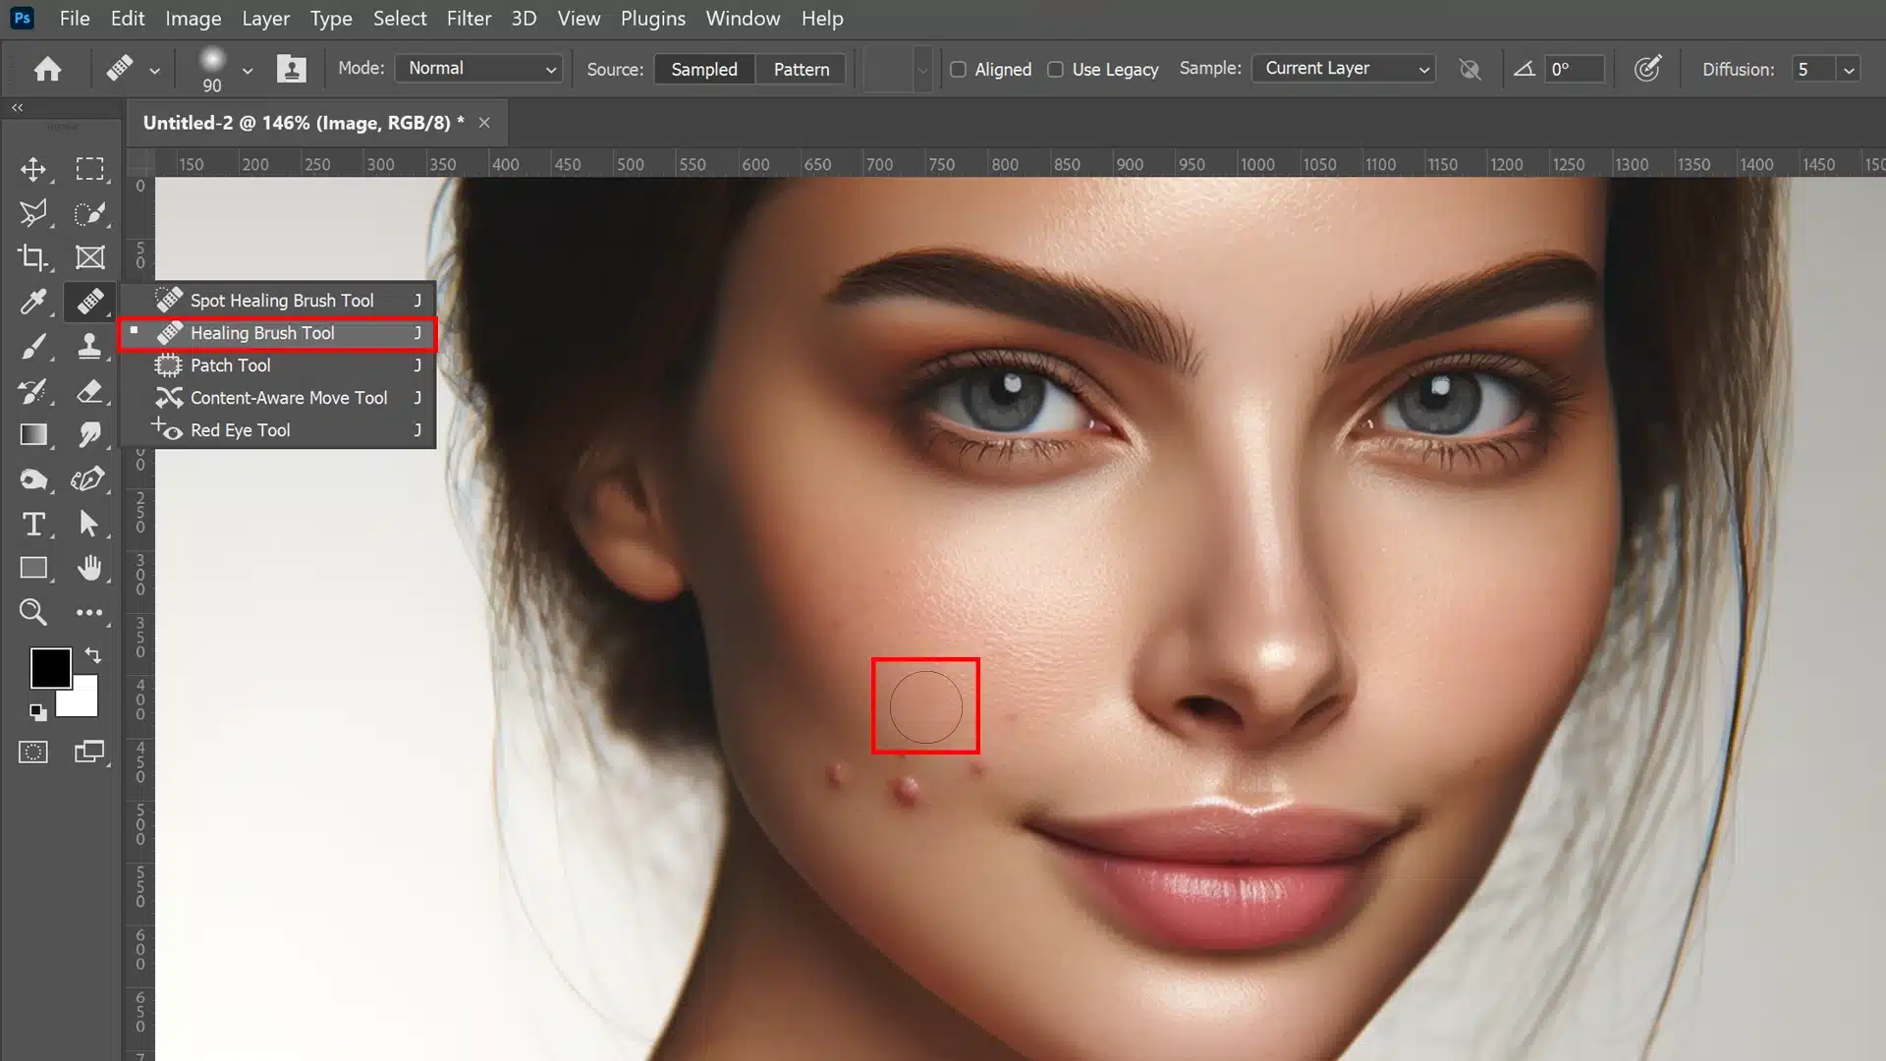1886x1061 pixels.
Task: Select the Polygonal Lasso tool
Action: 33,213
